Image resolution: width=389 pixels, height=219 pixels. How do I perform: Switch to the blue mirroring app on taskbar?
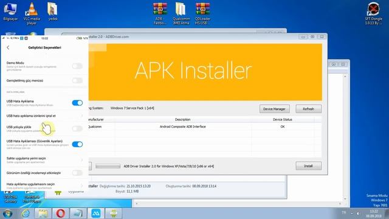(96, 214)
